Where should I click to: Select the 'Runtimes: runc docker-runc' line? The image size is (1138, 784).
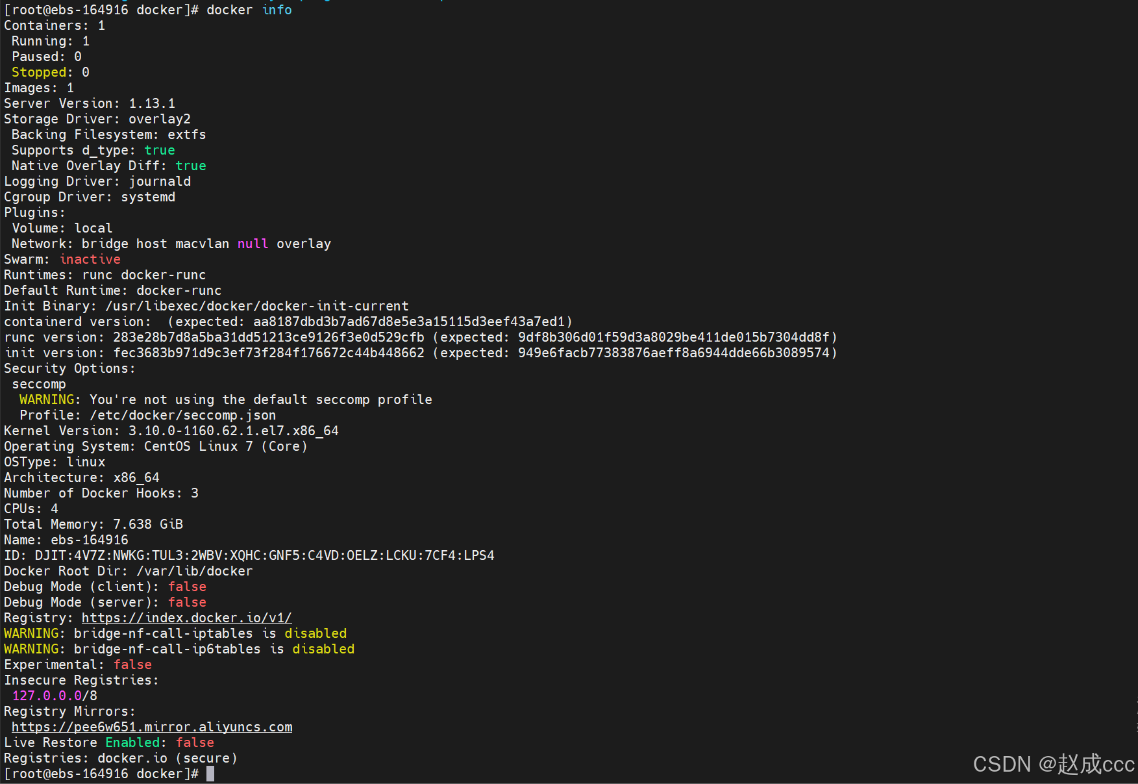pyautogui.click(x=105, y=275)
